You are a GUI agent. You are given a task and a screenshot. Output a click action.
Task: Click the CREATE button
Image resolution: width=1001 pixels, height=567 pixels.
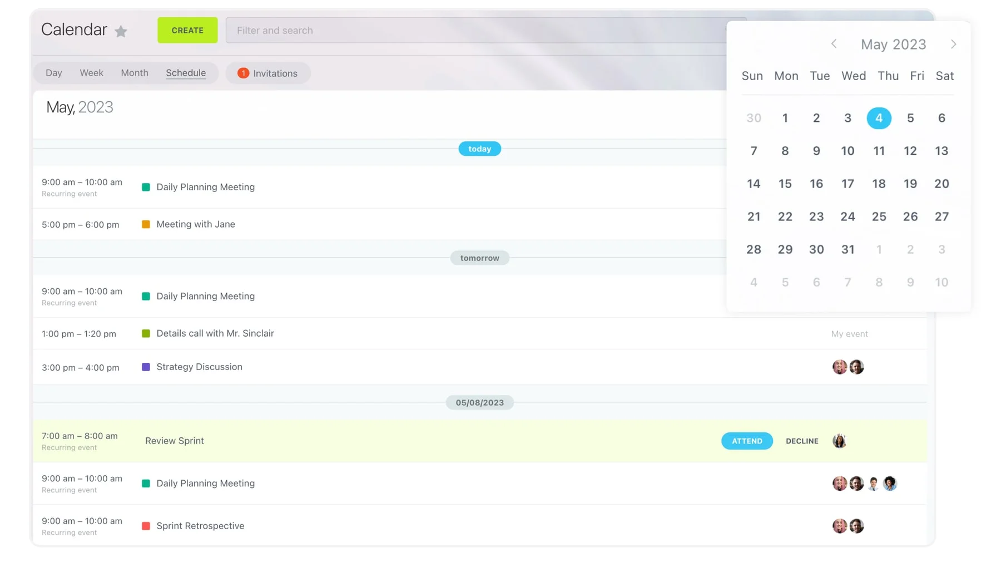pos(187,30)
